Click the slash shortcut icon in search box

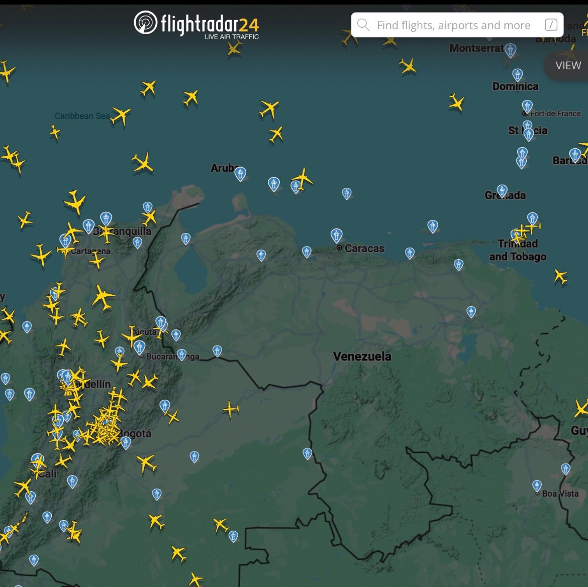pyautogui.click(x=550, y=25)
